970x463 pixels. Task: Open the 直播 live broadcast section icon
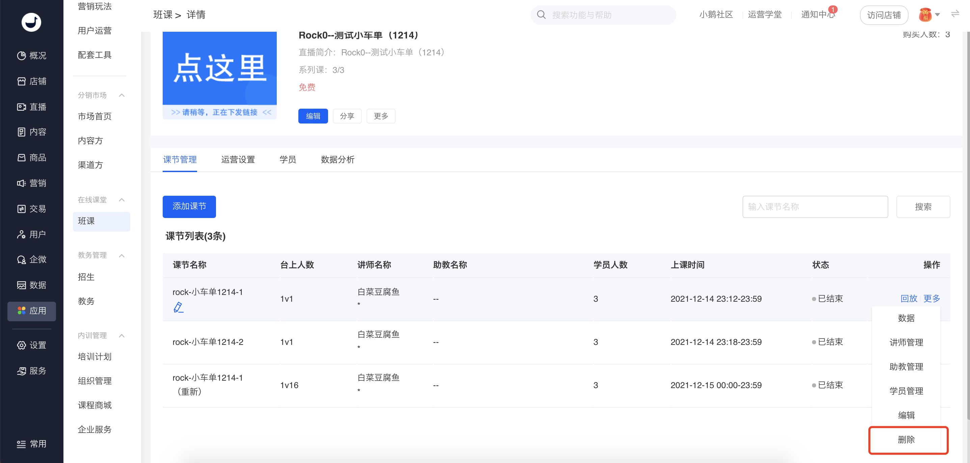pos(22,107)
